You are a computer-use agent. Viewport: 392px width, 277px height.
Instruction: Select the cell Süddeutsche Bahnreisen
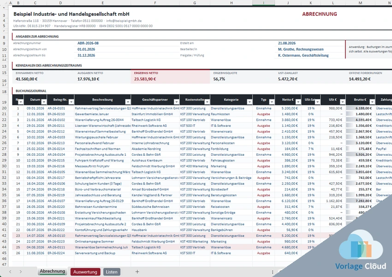[155, 206]
